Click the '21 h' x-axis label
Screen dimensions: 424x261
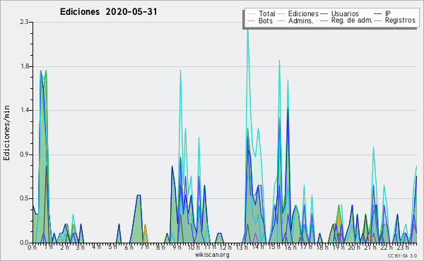[x=370, y=248]
